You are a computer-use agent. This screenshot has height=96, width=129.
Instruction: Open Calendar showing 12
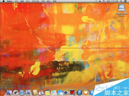click(x=41, y=93)
